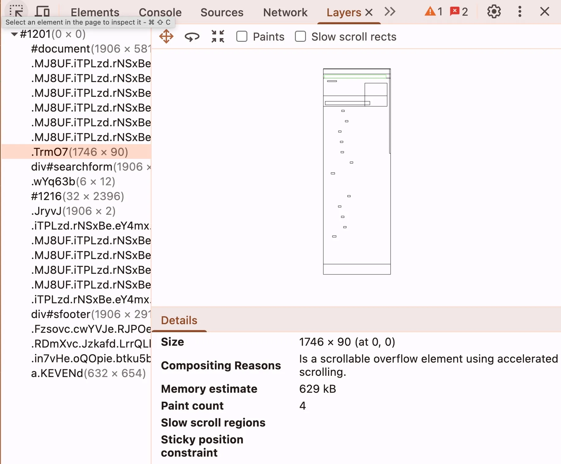Open the Console tab
561x464 pixels.
point(160,13)
